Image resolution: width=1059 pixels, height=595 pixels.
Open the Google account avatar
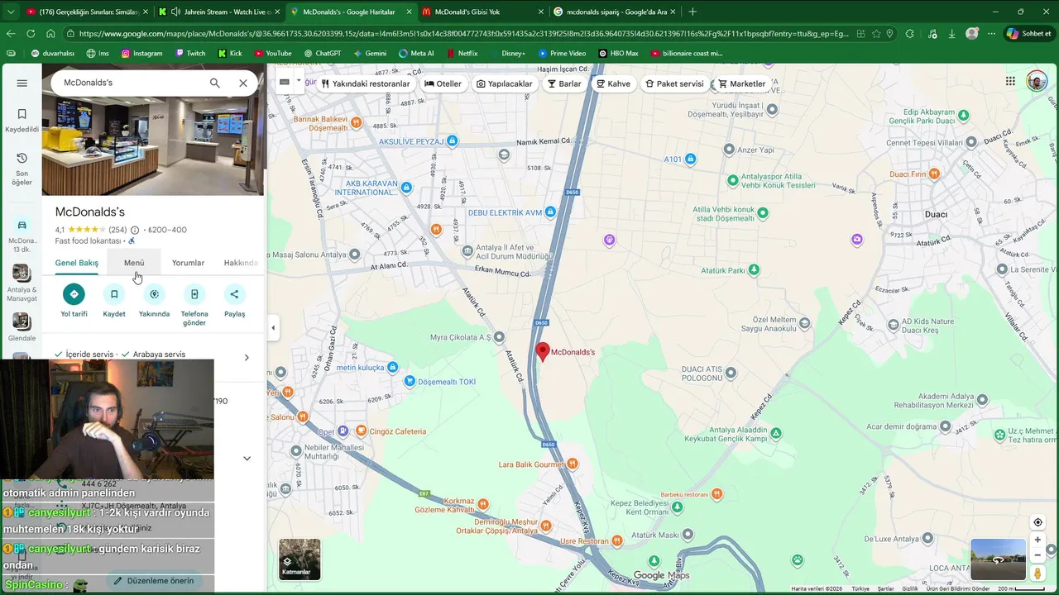pyautogui.click(x=1037, y=81)
